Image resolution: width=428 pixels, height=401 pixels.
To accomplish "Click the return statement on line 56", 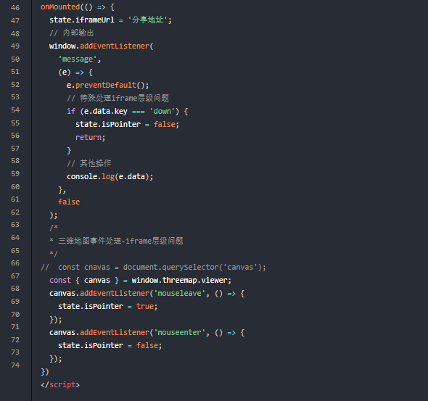I will (x=90, y=137).
